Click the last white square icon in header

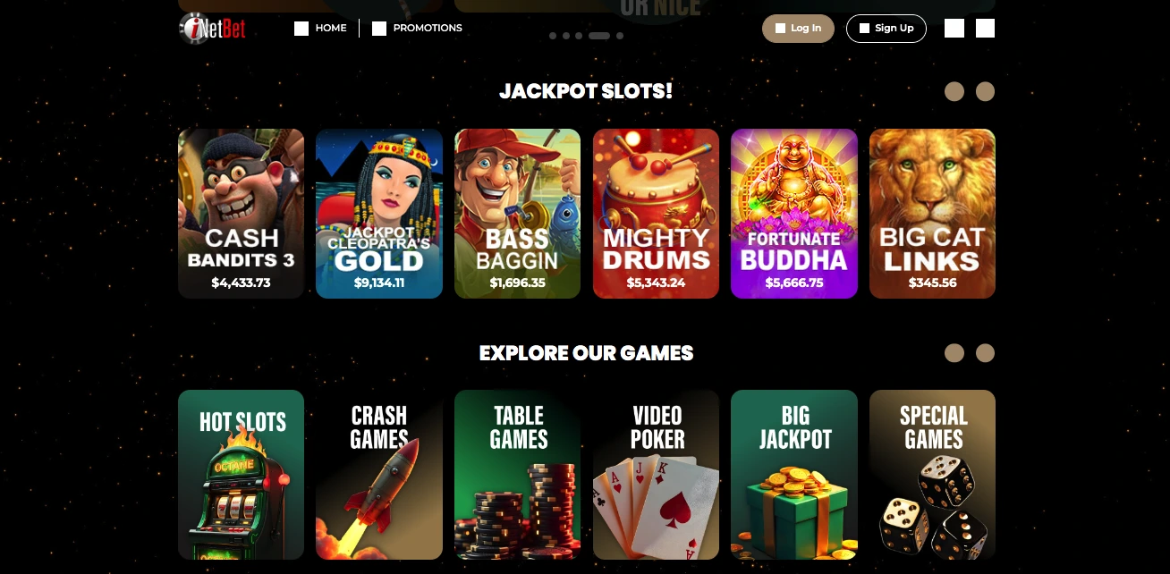985,29
